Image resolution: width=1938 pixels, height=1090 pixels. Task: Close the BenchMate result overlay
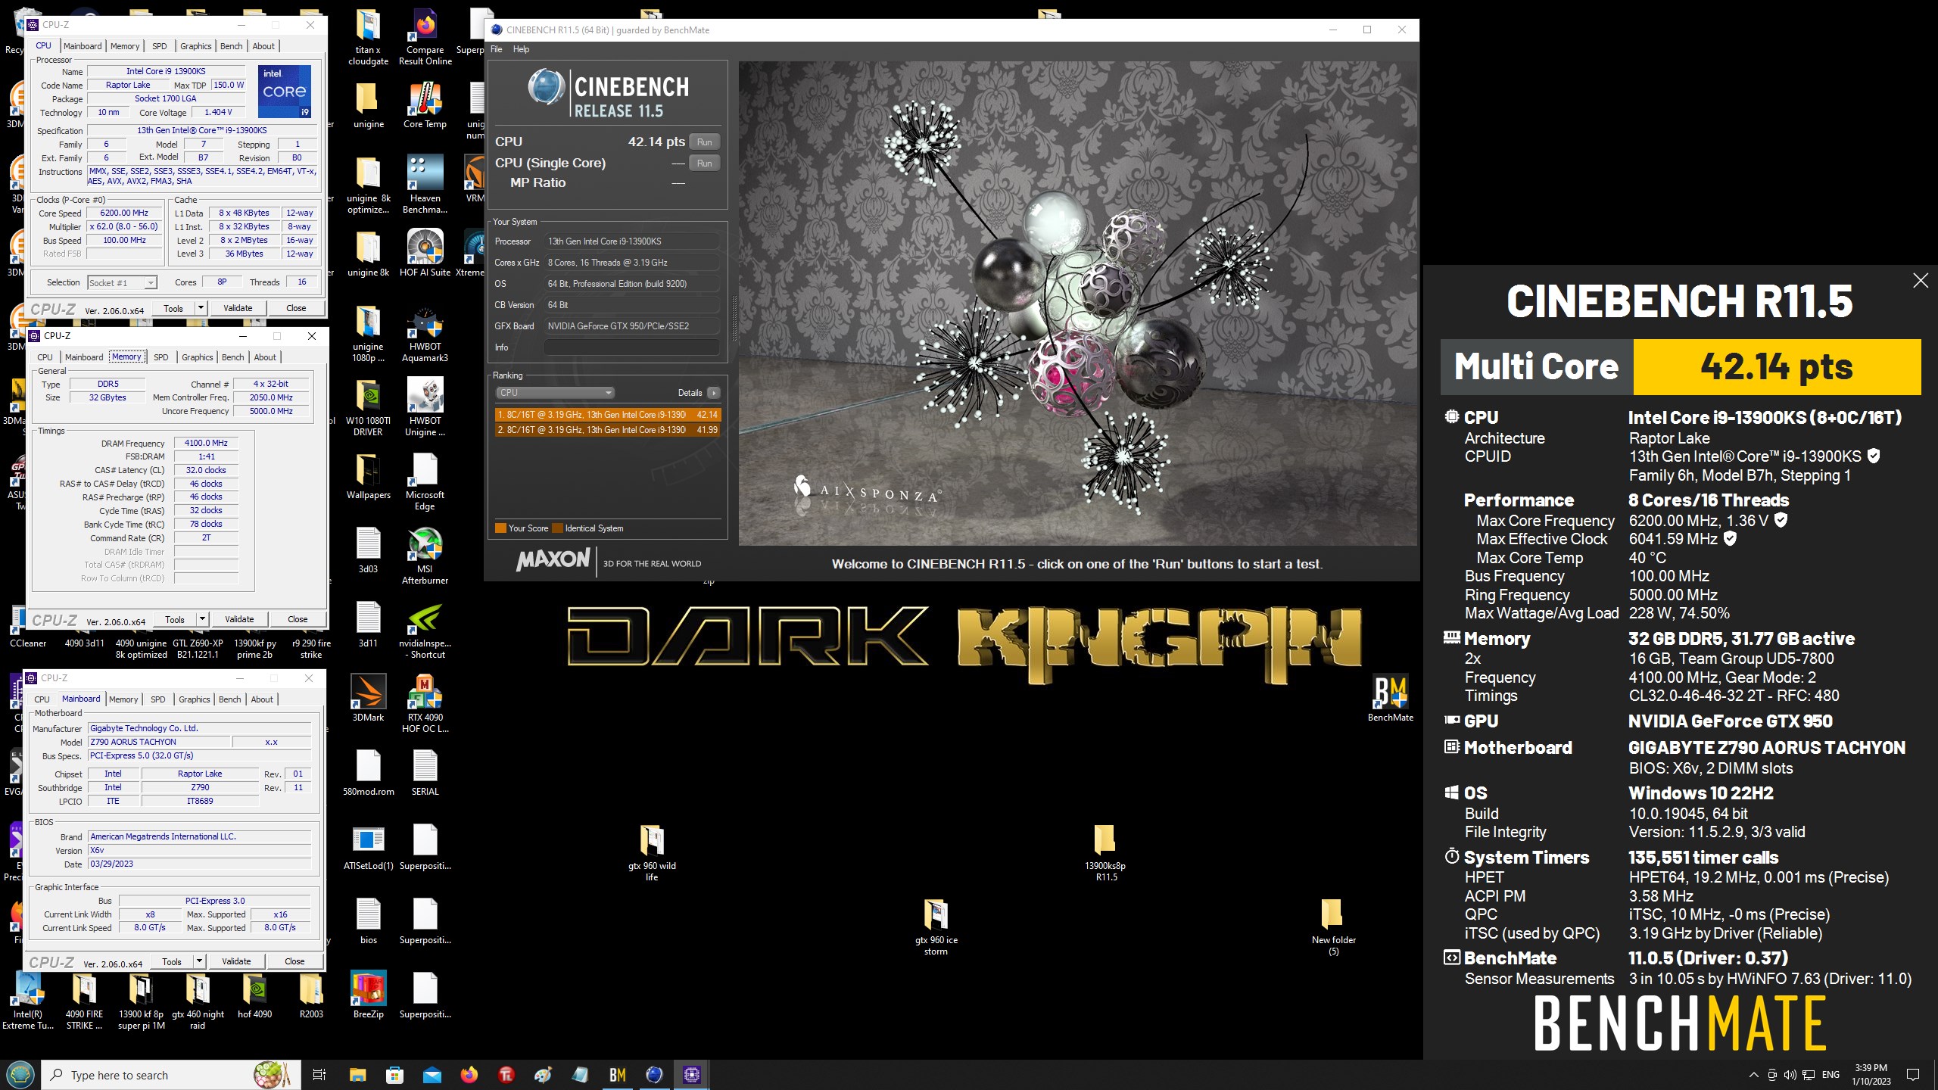pos(1921,281)
